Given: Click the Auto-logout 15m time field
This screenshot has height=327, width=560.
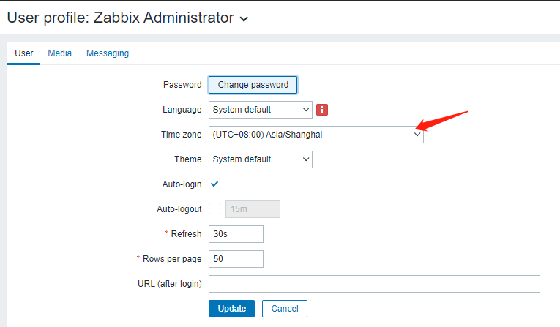Looking at the screenshot, I should point(253,209).
